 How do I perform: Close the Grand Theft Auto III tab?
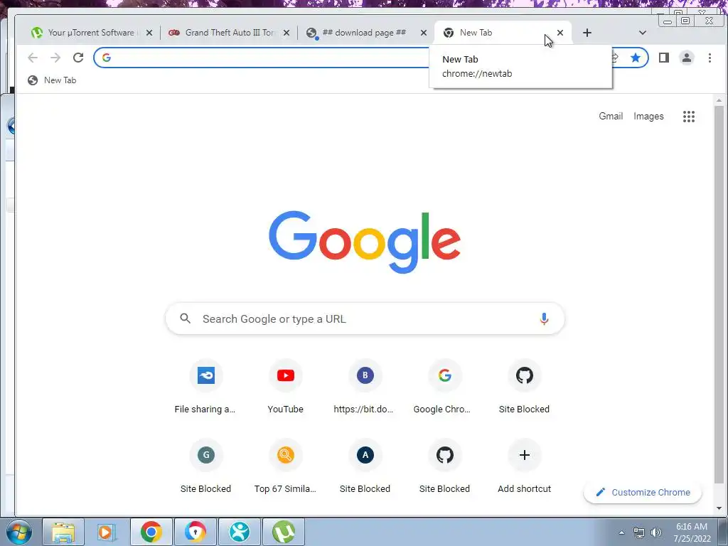[287, 33]
